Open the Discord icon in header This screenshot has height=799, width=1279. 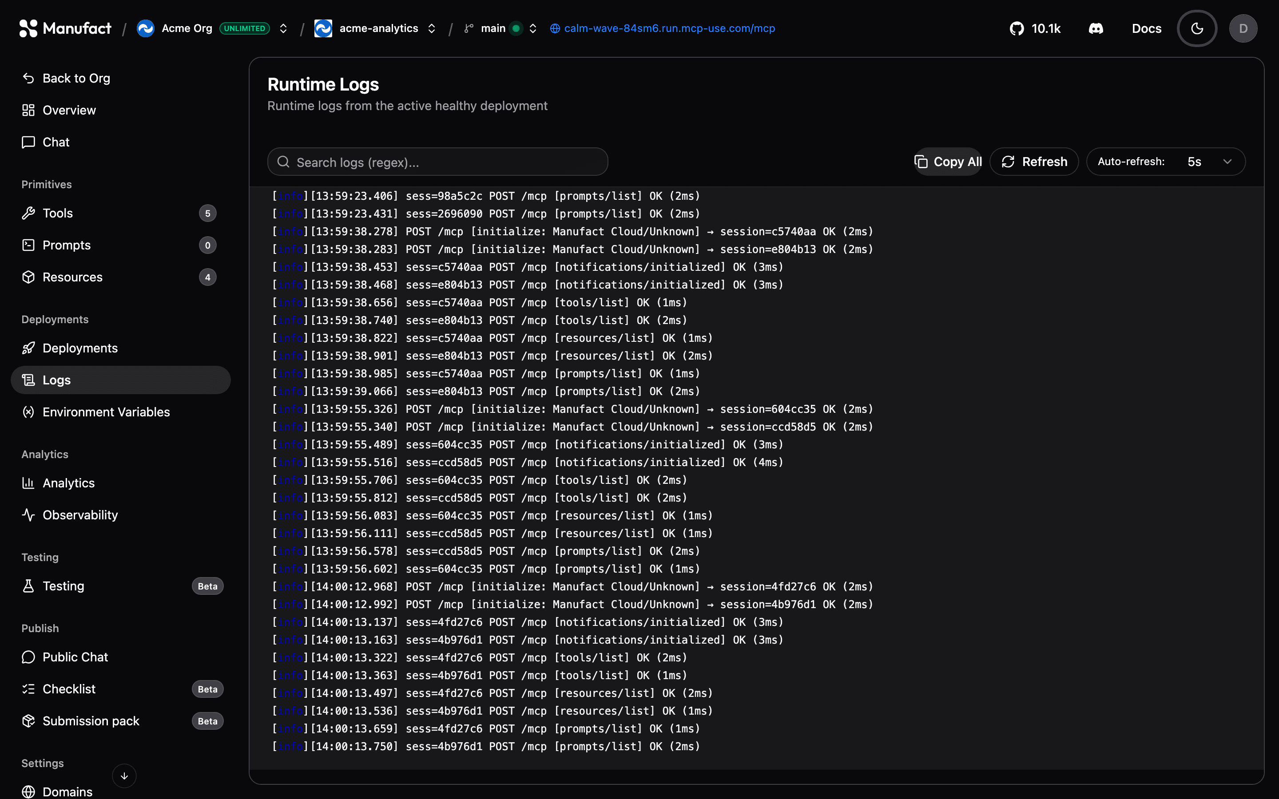[x=1096, y=28]
